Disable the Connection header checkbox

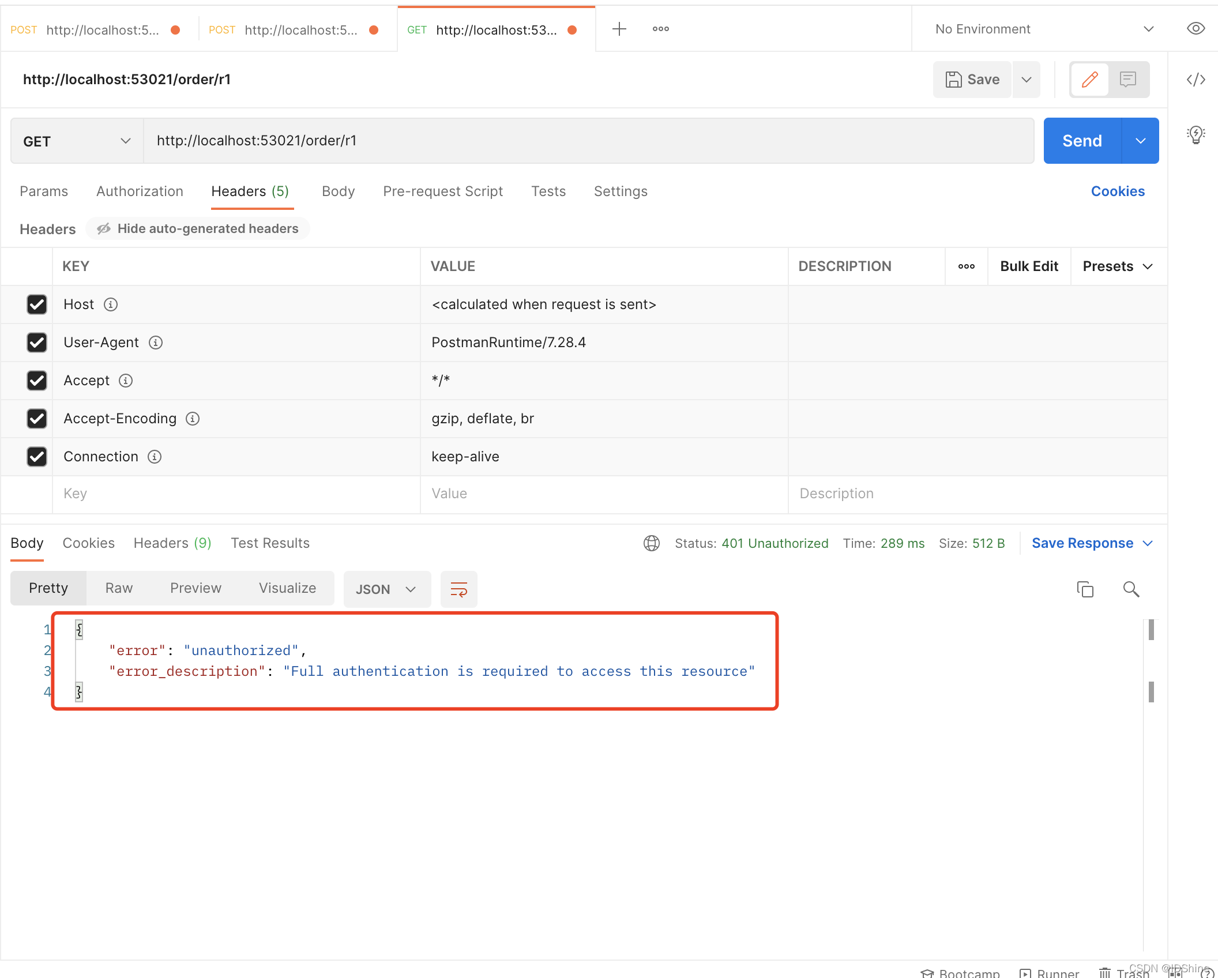[36, 456]
